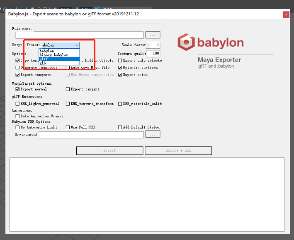The height and width of the screenshot is (240, 294).
Task: Enable Generate .manifest checkbox
Action: (17, 67)
